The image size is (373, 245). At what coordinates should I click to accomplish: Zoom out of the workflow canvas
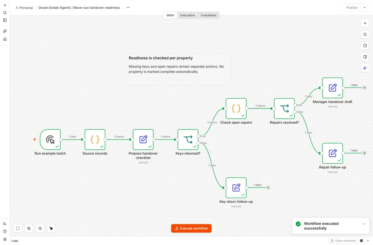[x=40, y=228]
